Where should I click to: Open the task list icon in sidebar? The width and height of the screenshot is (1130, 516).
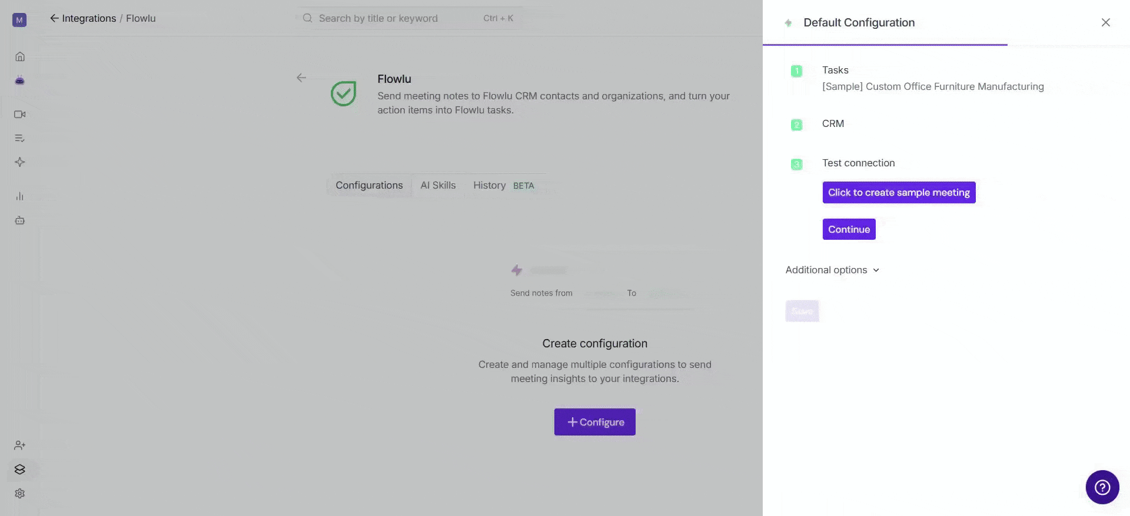[19, 138]
